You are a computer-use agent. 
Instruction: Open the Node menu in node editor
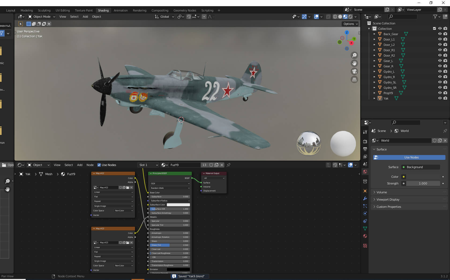pos(90,165)
